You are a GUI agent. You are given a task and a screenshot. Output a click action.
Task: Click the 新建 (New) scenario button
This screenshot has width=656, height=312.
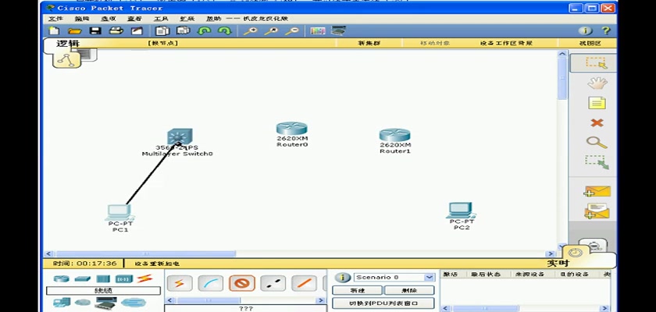pyautogui.click(x=357, y=290)
